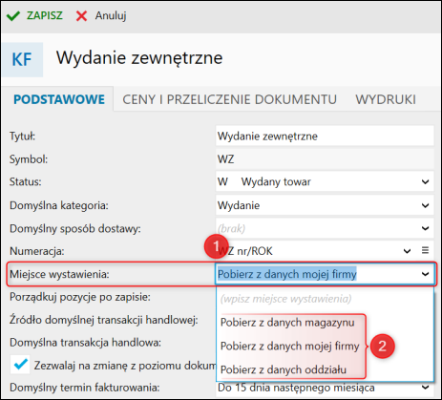Expand Domyślny termin fakturowania dropdown

coord(325,388)
